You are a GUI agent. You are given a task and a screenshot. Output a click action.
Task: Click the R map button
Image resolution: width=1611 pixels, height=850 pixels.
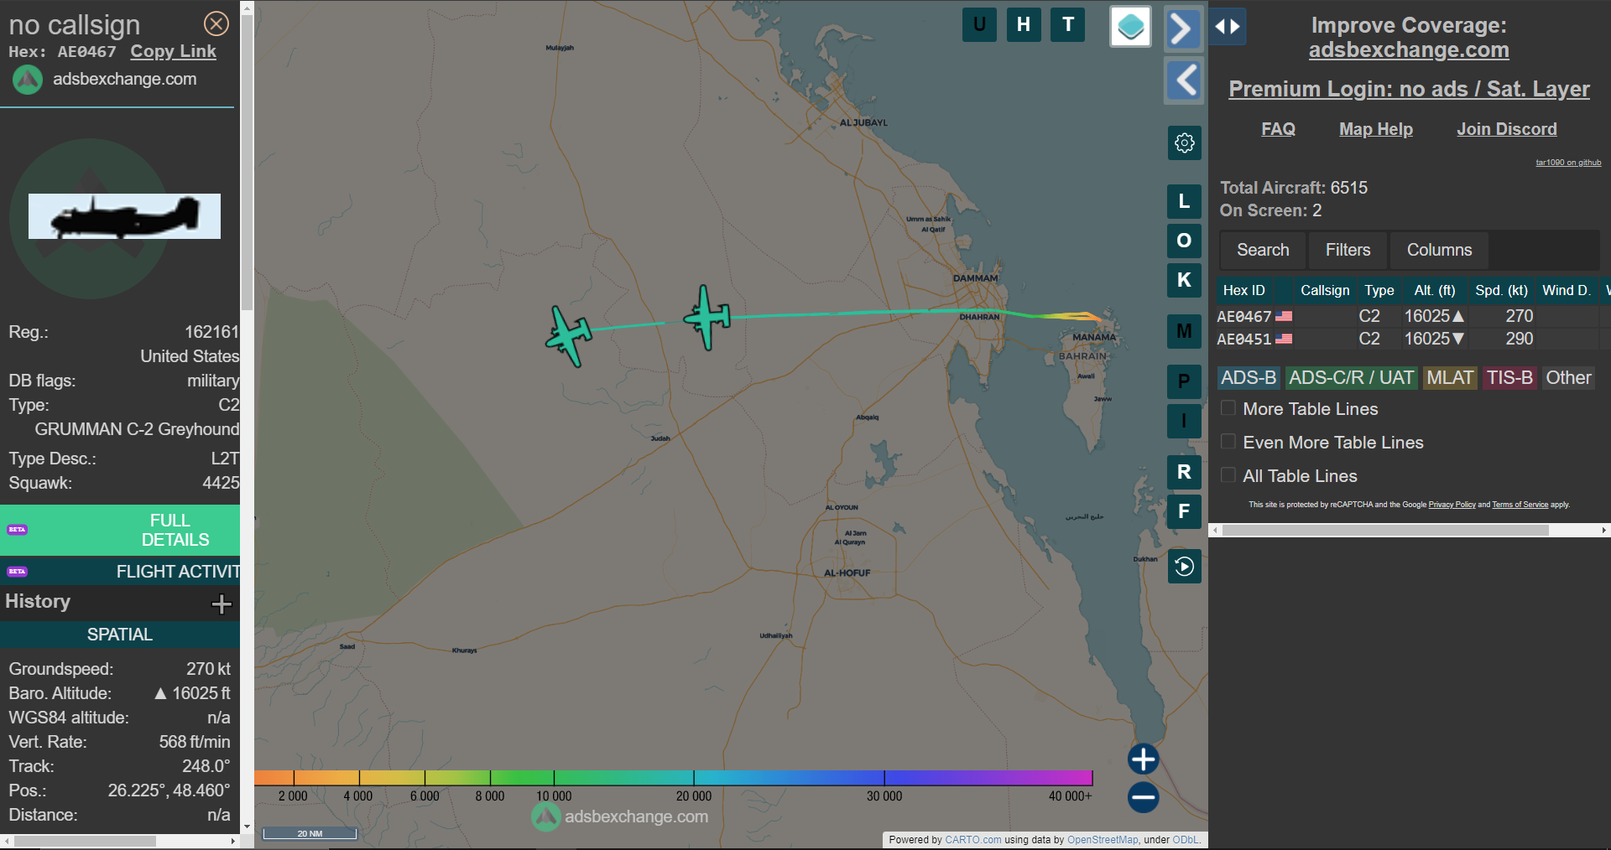pyautogui.click(x=1184, y=472)
